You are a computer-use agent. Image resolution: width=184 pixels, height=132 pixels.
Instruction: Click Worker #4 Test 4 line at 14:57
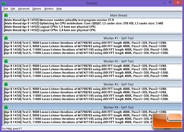click(78, 119)
